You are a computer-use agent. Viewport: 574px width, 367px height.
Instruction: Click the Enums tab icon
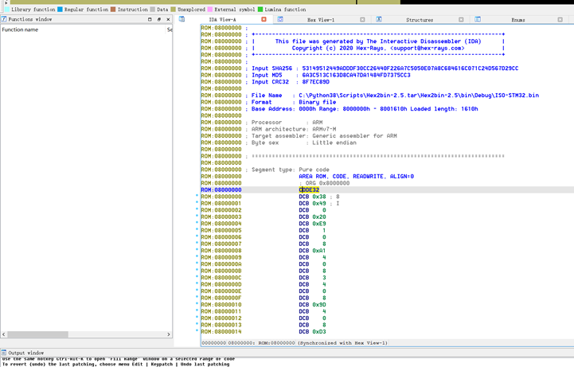pyautogui.click(x=478, y=19)
